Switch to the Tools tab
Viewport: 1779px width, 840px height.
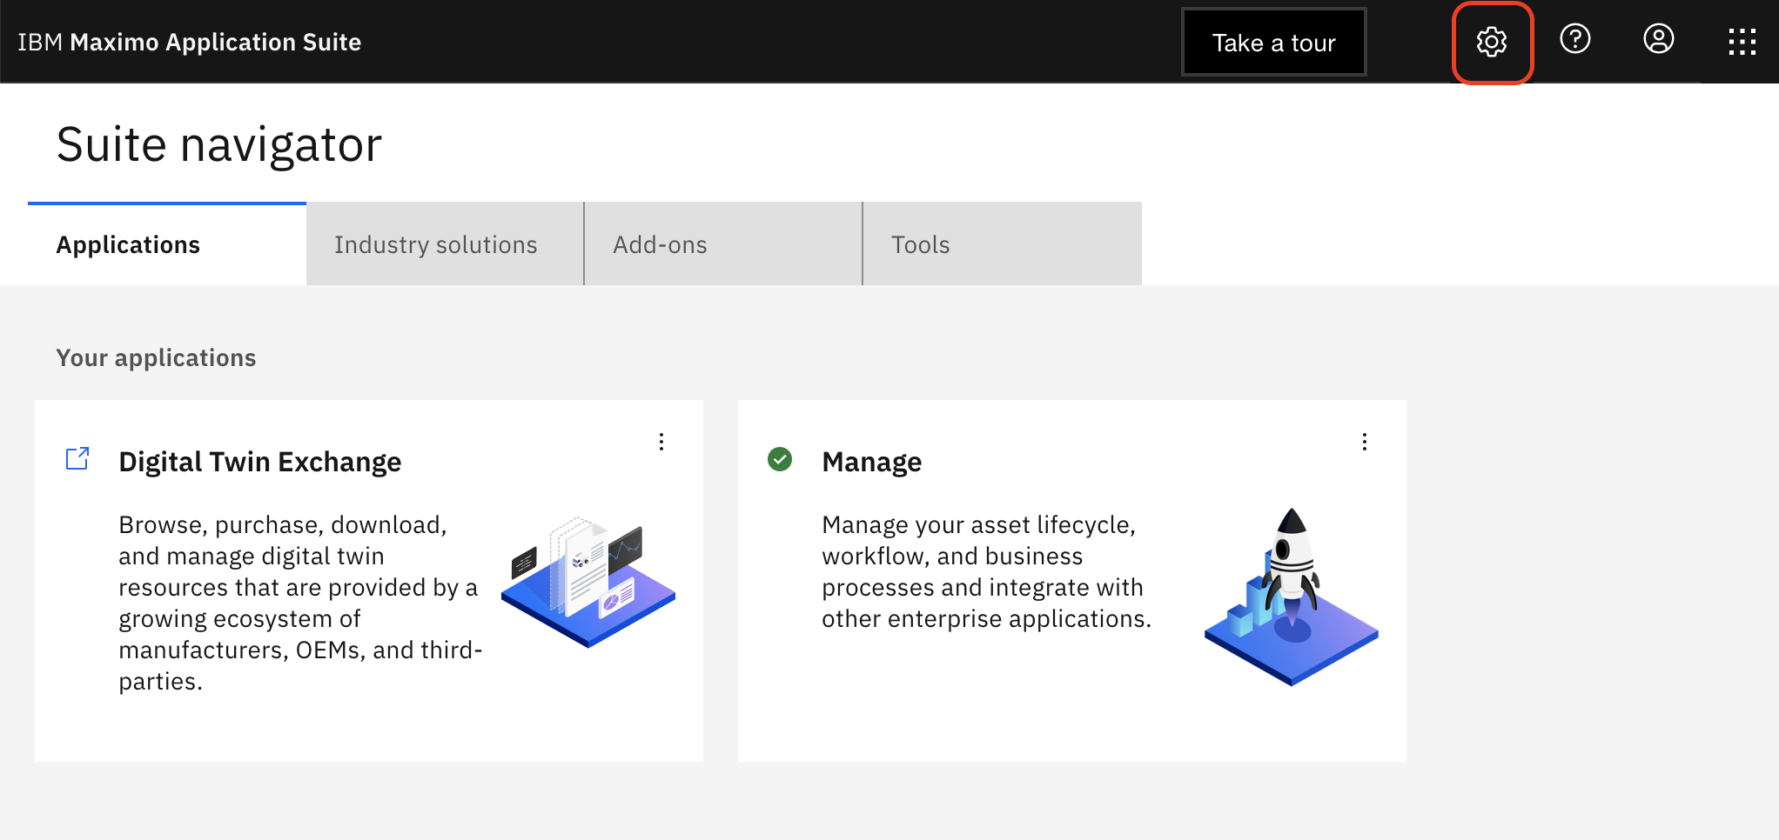pyautogui.click(x=1003, y=244)
